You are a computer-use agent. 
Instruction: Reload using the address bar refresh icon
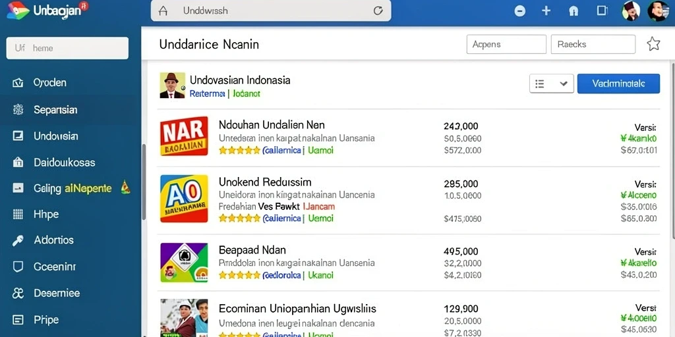[378, 11]
